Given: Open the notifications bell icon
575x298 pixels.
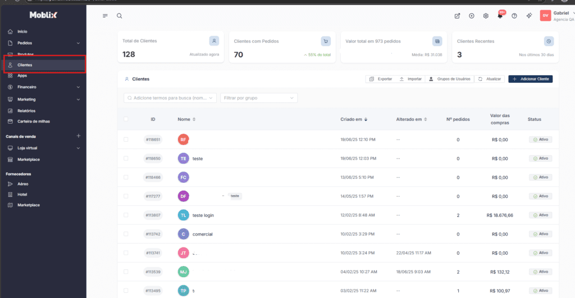Looking at the screenshot, I should point(500,16).
